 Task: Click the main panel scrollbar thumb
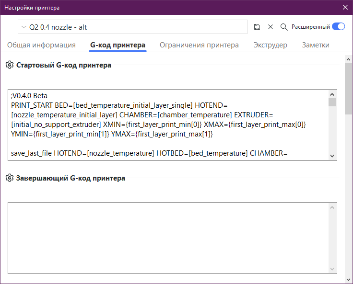(x=348, y=89)
